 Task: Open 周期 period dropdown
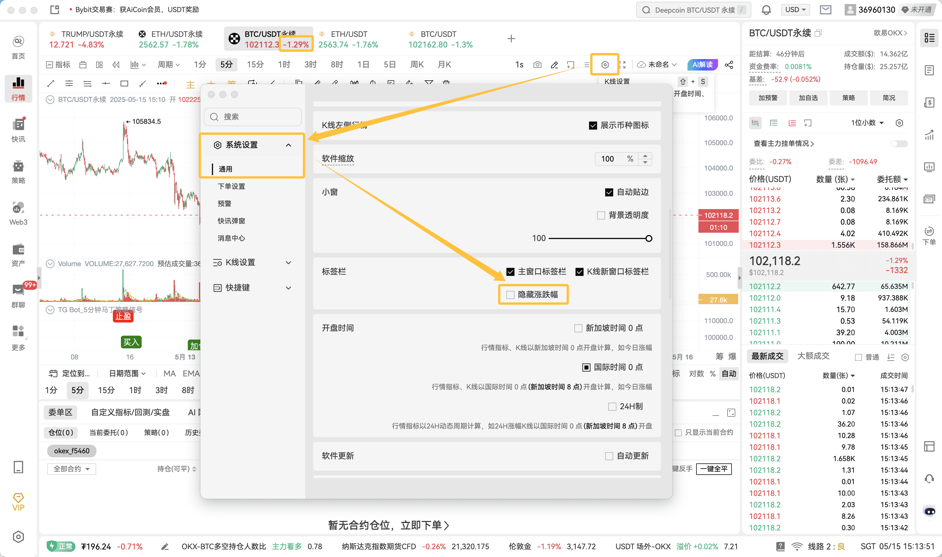[168, 65]
